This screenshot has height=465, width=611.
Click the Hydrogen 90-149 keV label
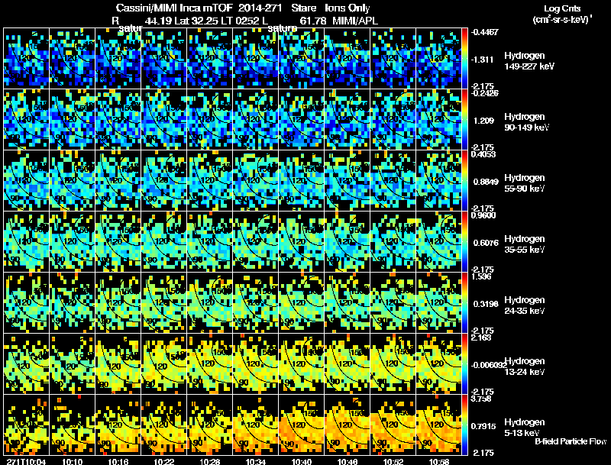(x=526, y=122)
